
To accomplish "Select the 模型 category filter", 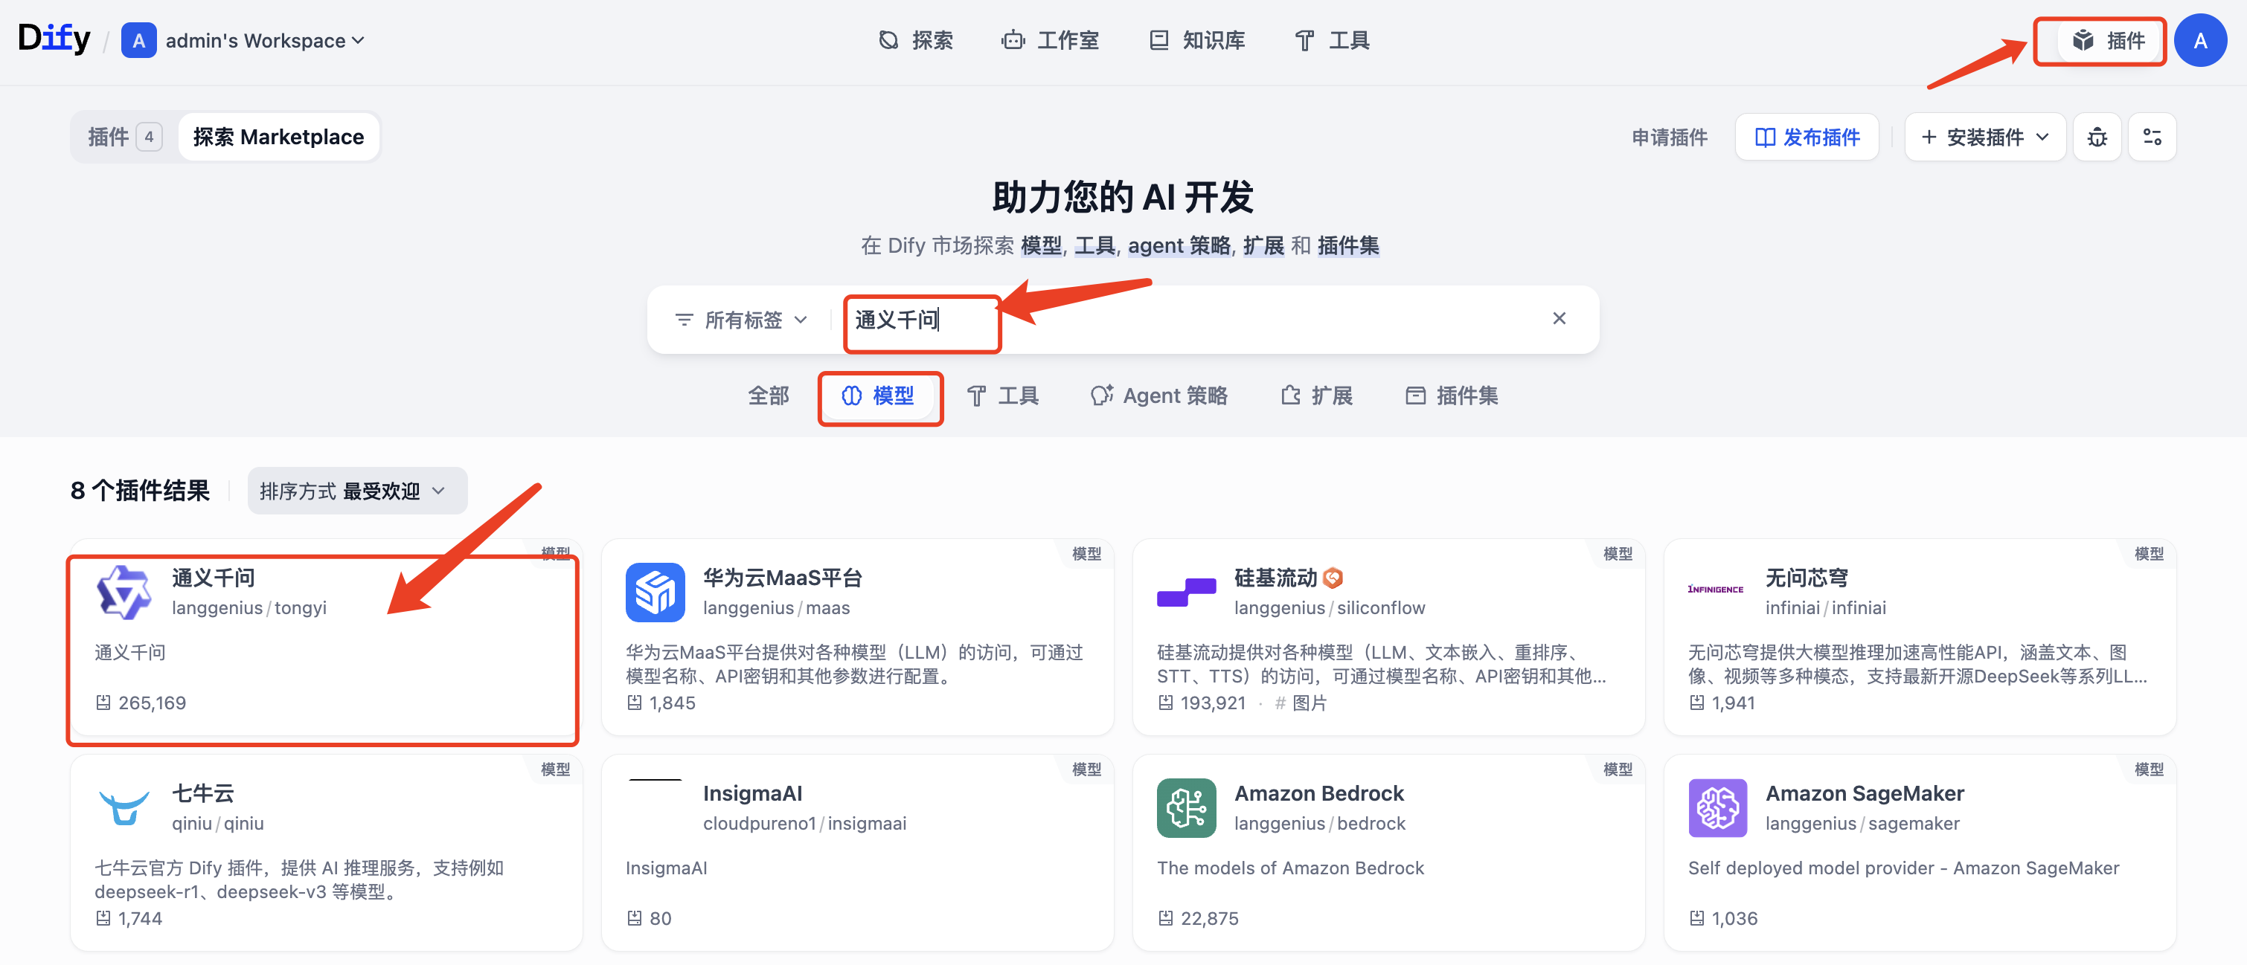I will 879,396.
